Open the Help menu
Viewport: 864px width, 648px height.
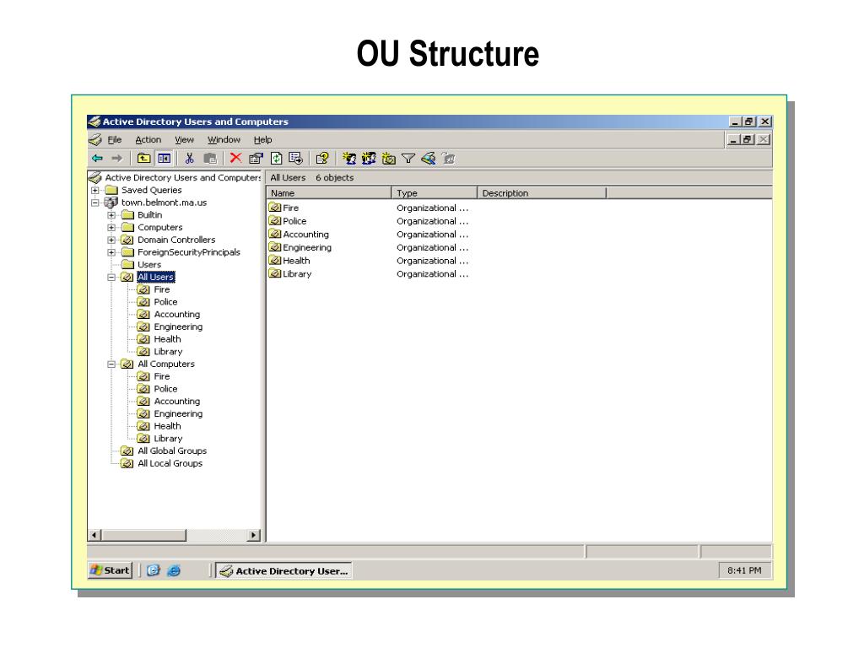263,140
